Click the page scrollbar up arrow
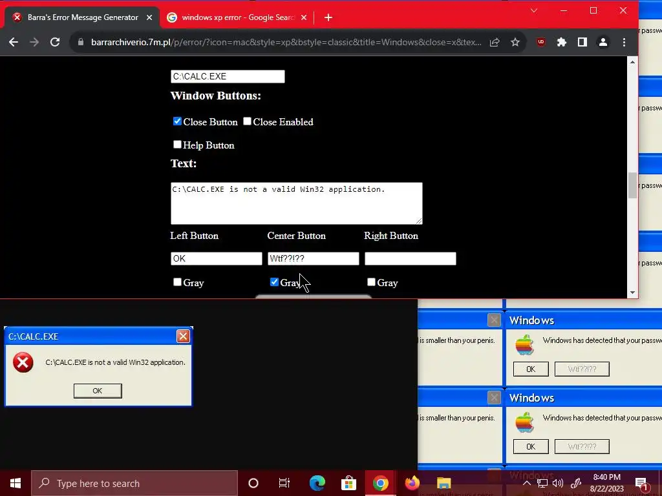 click(632, 62)
